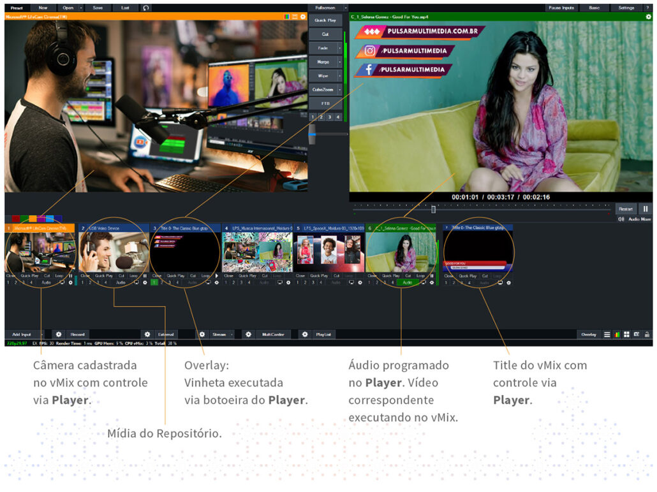The height and width of the screenshot is (492, 657).
Task: Open the Settings menu at top right
Action: (x=627, y=8)
